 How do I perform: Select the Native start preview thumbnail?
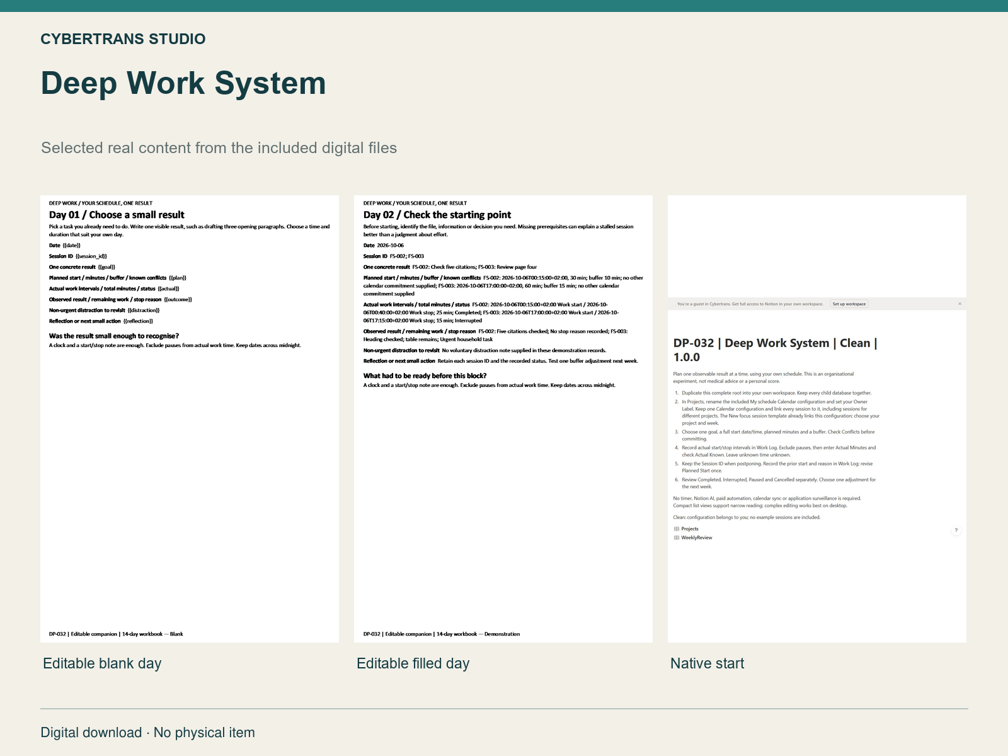pos(817,419)
